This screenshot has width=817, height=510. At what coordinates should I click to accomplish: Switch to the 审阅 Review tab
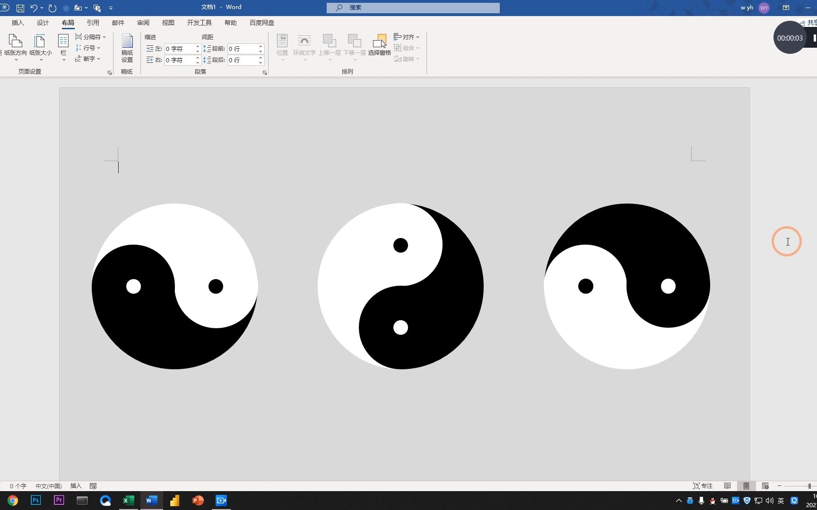pos(143,23)
